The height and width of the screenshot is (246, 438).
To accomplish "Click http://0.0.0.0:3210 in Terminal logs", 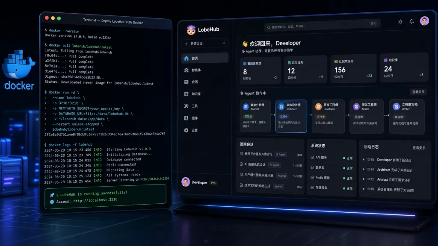I will [x=154, y=179].
